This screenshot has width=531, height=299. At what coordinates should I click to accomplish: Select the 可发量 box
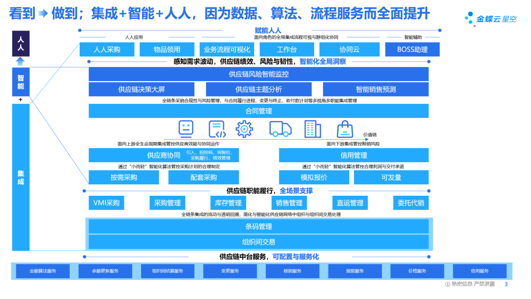pyautogui.click(x=391, y=178)
